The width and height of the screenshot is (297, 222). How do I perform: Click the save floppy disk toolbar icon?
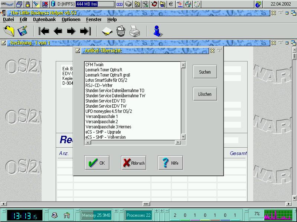click(x=22, y=31)
